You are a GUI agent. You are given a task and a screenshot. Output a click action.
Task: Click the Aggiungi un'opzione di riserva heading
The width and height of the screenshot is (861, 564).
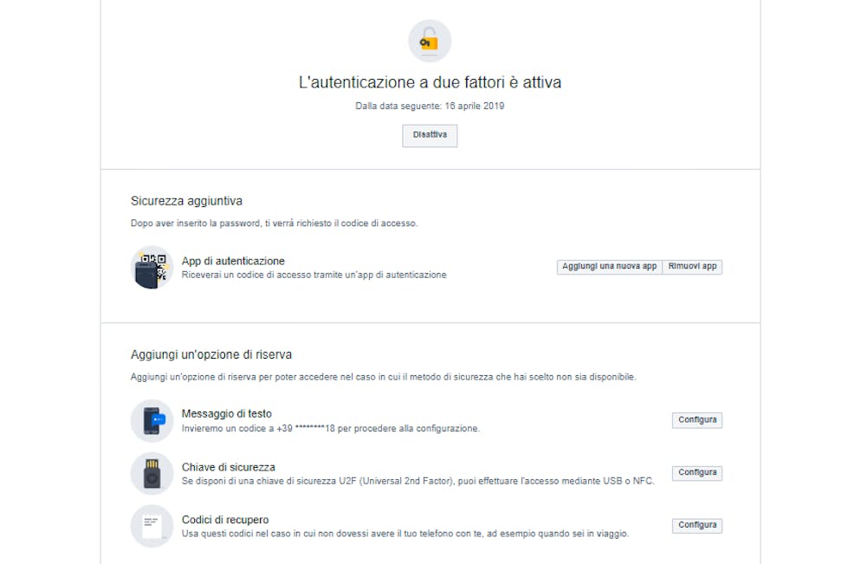[x=211, y=355]
